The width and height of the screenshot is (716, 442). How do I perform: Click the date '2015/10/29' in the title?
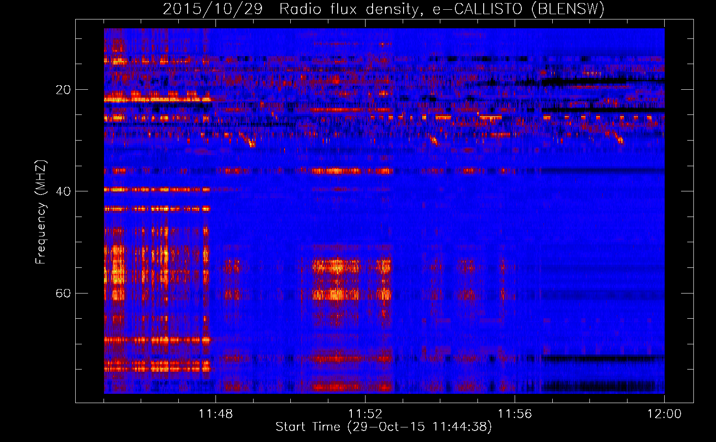click(212, 9)
